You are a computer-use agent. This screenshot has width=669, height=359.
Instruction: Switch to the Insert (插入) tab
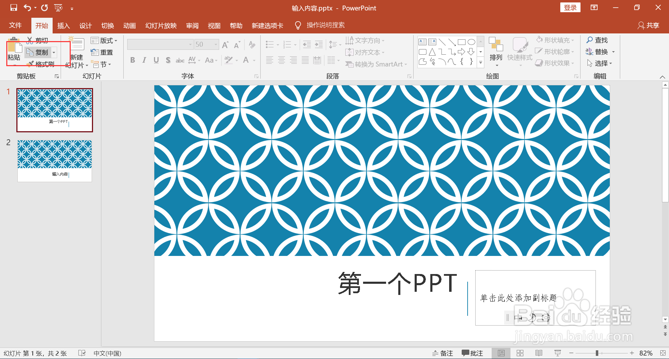(63, 25)
